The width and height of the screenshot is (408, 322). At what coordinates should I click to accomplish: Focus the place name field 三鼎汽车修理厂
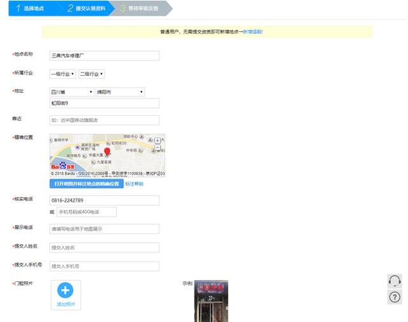105,55
